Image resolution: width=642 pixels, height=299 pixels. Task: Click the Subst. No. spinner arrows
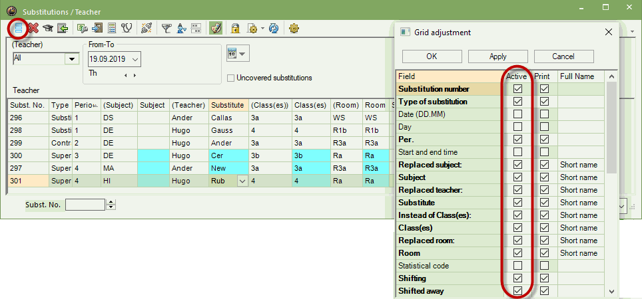(x=111, y=205)
